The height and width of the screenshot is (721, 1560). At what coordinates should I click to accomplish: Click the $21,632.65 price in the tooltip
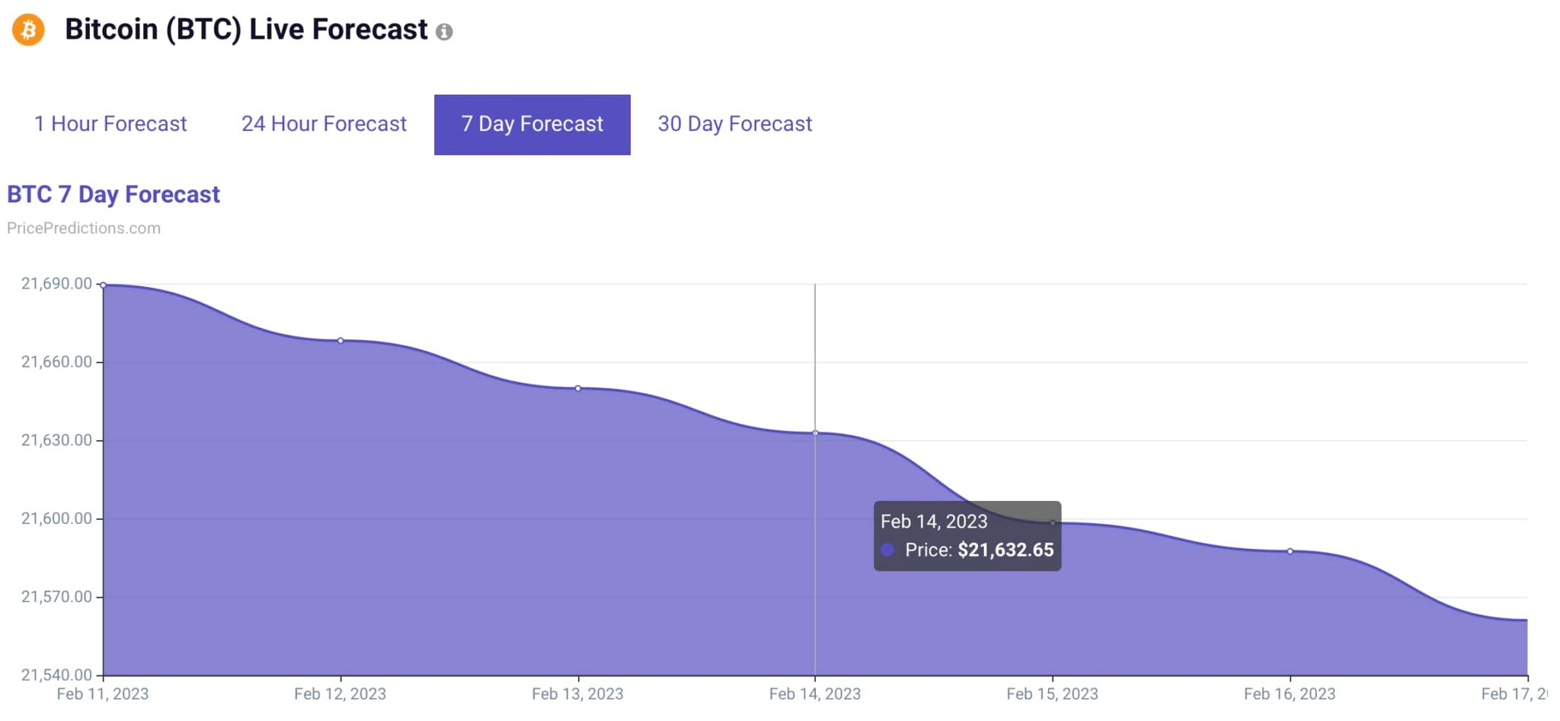coord(1005,550)
